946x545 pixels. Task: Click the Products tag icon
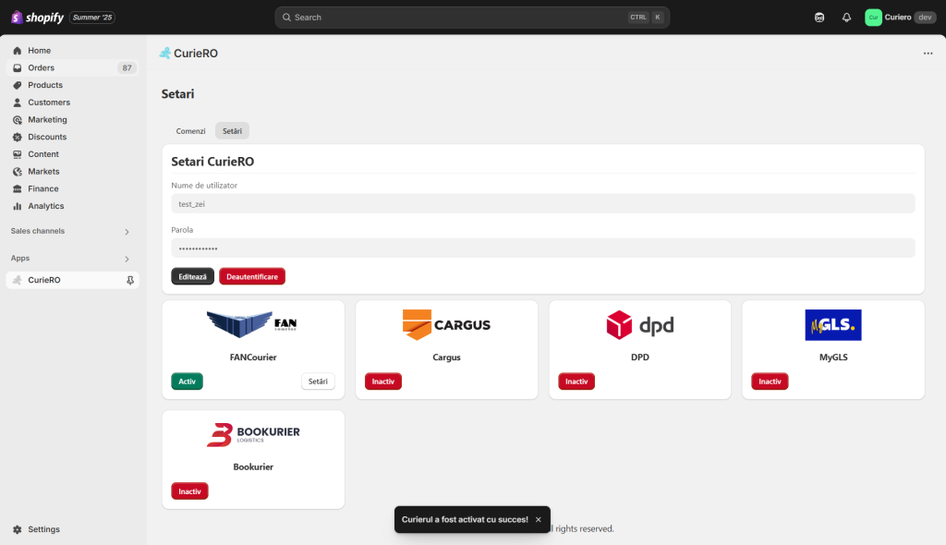tap(18, 85)
